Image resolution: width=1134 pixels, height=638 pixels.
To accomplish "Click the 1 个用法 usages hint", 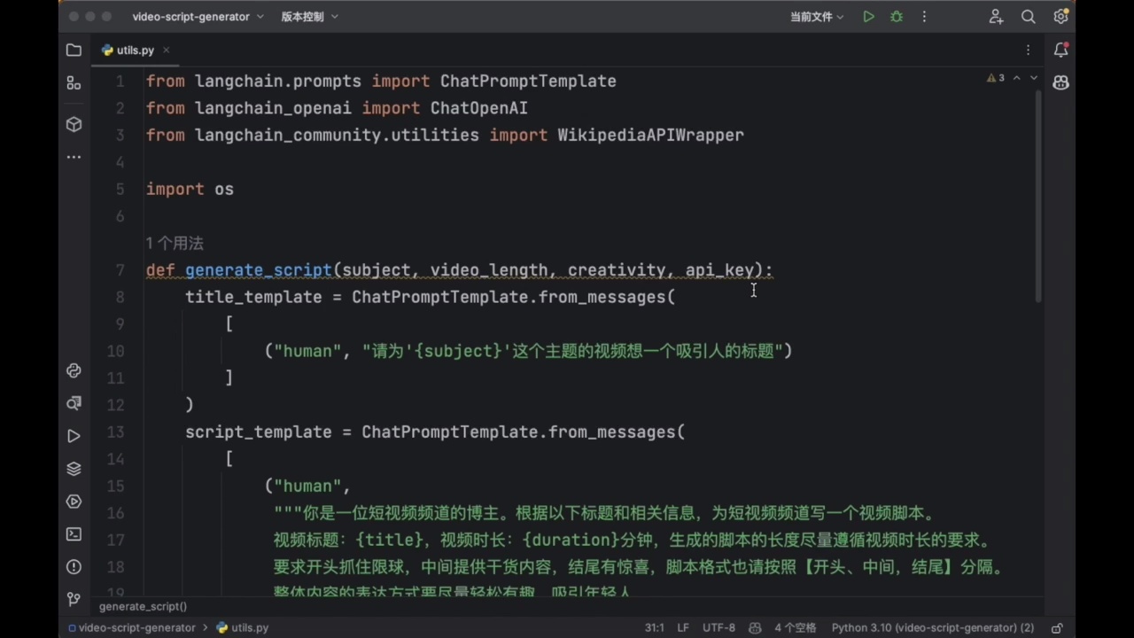I will tap(174, 243).
